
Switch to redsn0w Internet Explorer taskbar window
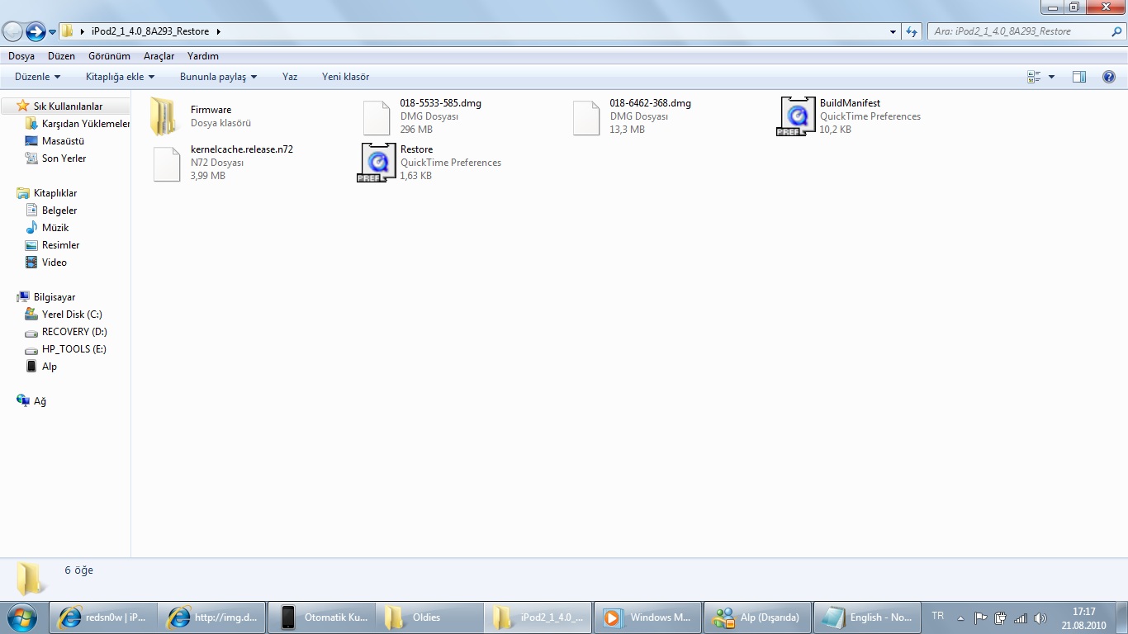click(x=102, y=617)
